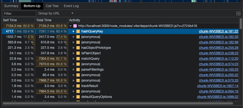This screenshot has width=243, height=108.
Task: Click the horizontal scrollbar at panel bottom
Action: (x=118, y=103)
